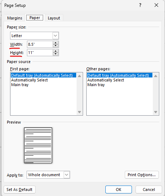The height and width of the screenshot is (196, 165).
Task: Click Other pages list scroll-down arrow
Action: 156,112
